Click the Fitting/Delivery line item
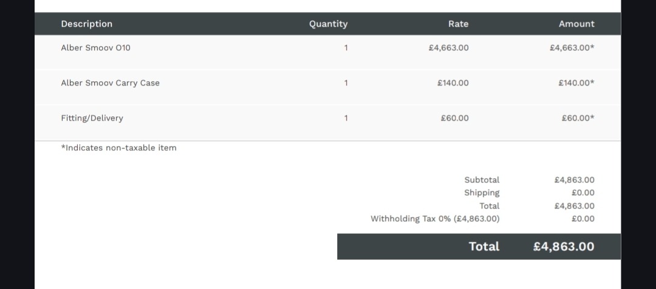Viewport: 656px width, 289px height. point(92,118)
